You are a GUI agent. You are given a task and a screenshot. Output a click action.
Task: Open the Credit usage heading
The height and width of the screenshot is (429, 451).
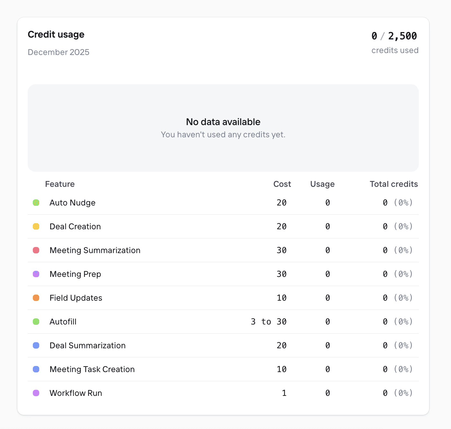coord(56,34)
